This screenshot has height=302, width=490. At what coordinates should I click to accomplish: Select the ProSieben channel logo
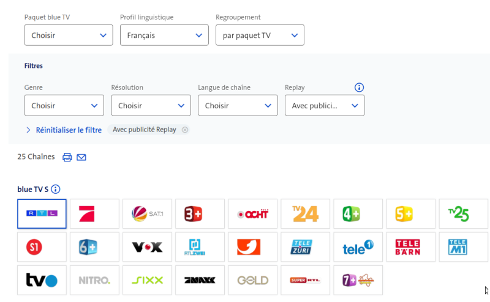click(94, 213)
